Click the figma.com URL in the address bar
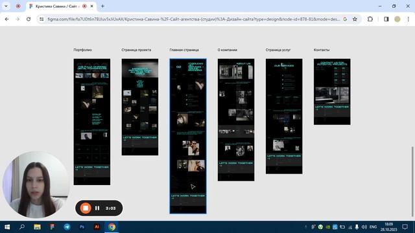Screen dimensions: 415x233 [193, 19]
